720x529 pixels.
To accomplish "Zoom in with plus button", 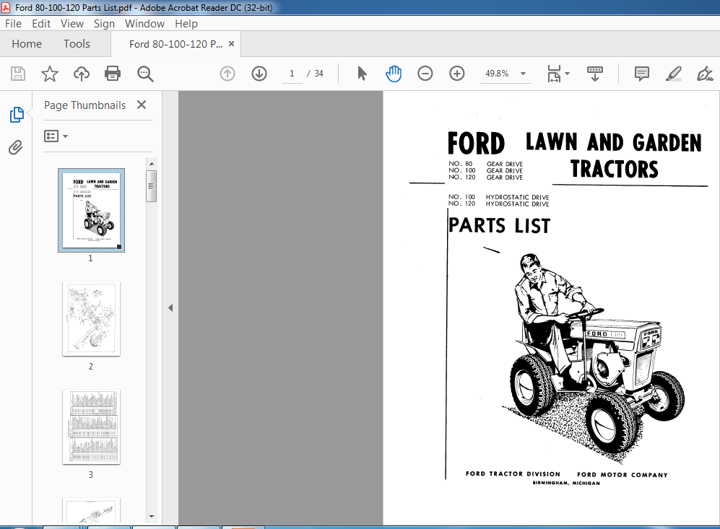I will point(456,74).
